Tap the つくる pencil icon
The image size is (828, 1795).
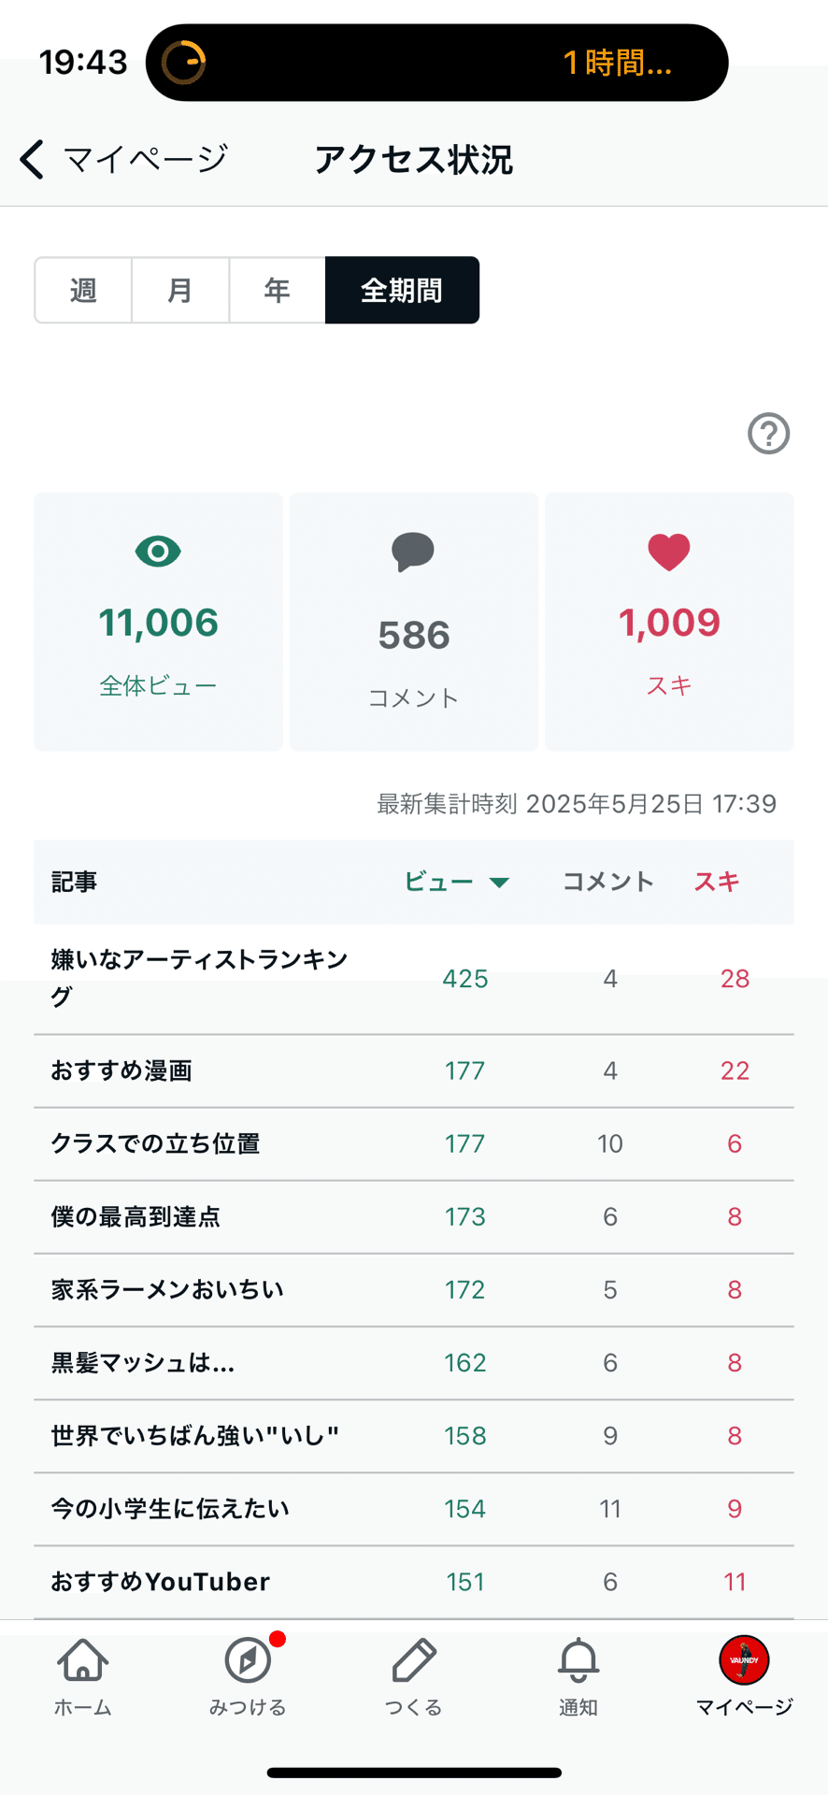tap(413, 1661)
